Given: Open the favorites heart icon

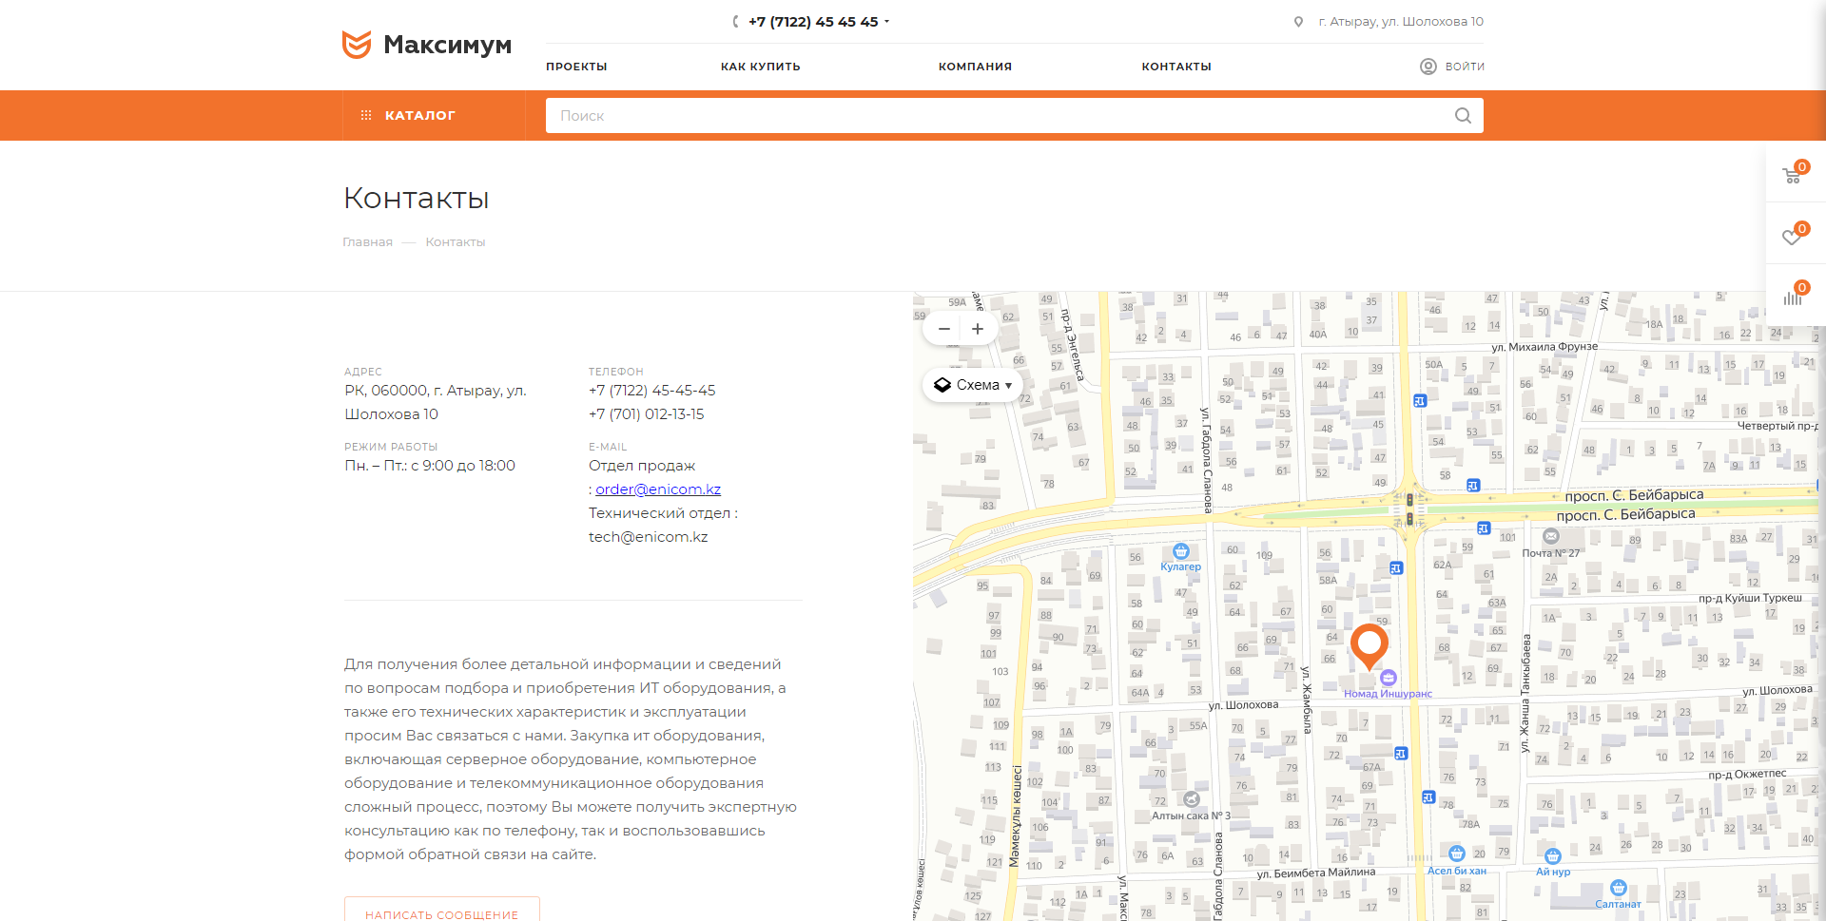Looking at the screenshot, I should 1793,237.
